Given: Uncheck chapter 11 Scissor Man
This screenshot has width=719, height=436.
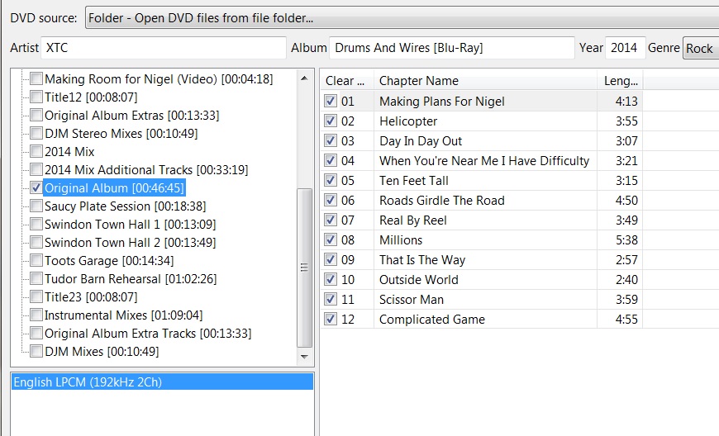Looking at the screenshot, I should [330, 299].
